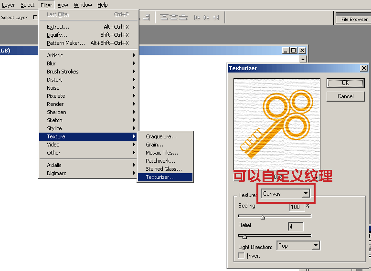Screen dimensions: 371x271
Task: Expand the Noise filter submenu
Action: (x=89, y=88)
